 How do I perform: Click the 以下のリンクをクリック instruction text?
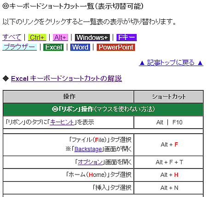89,22
